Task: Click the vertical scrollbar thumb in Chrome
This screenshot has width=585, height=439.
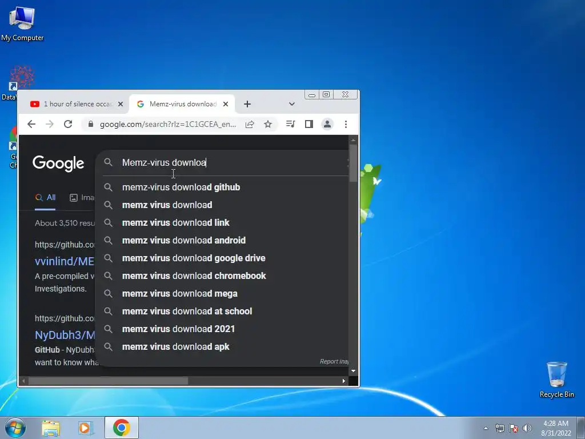Action: coord(353,163)
